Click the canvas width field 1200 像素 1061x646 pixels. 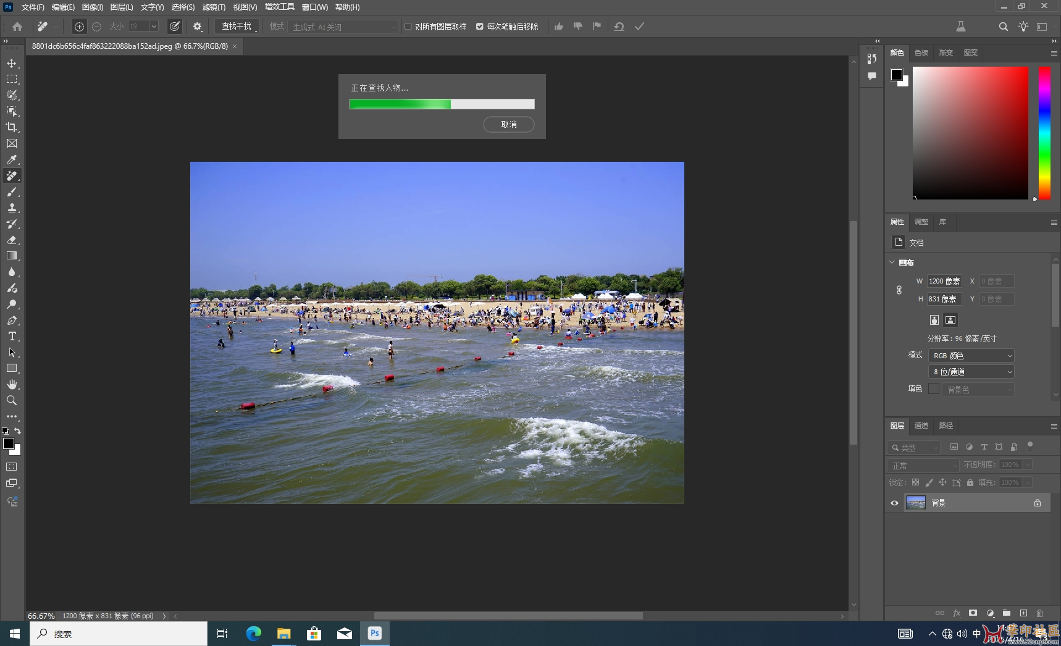point(944,281)
